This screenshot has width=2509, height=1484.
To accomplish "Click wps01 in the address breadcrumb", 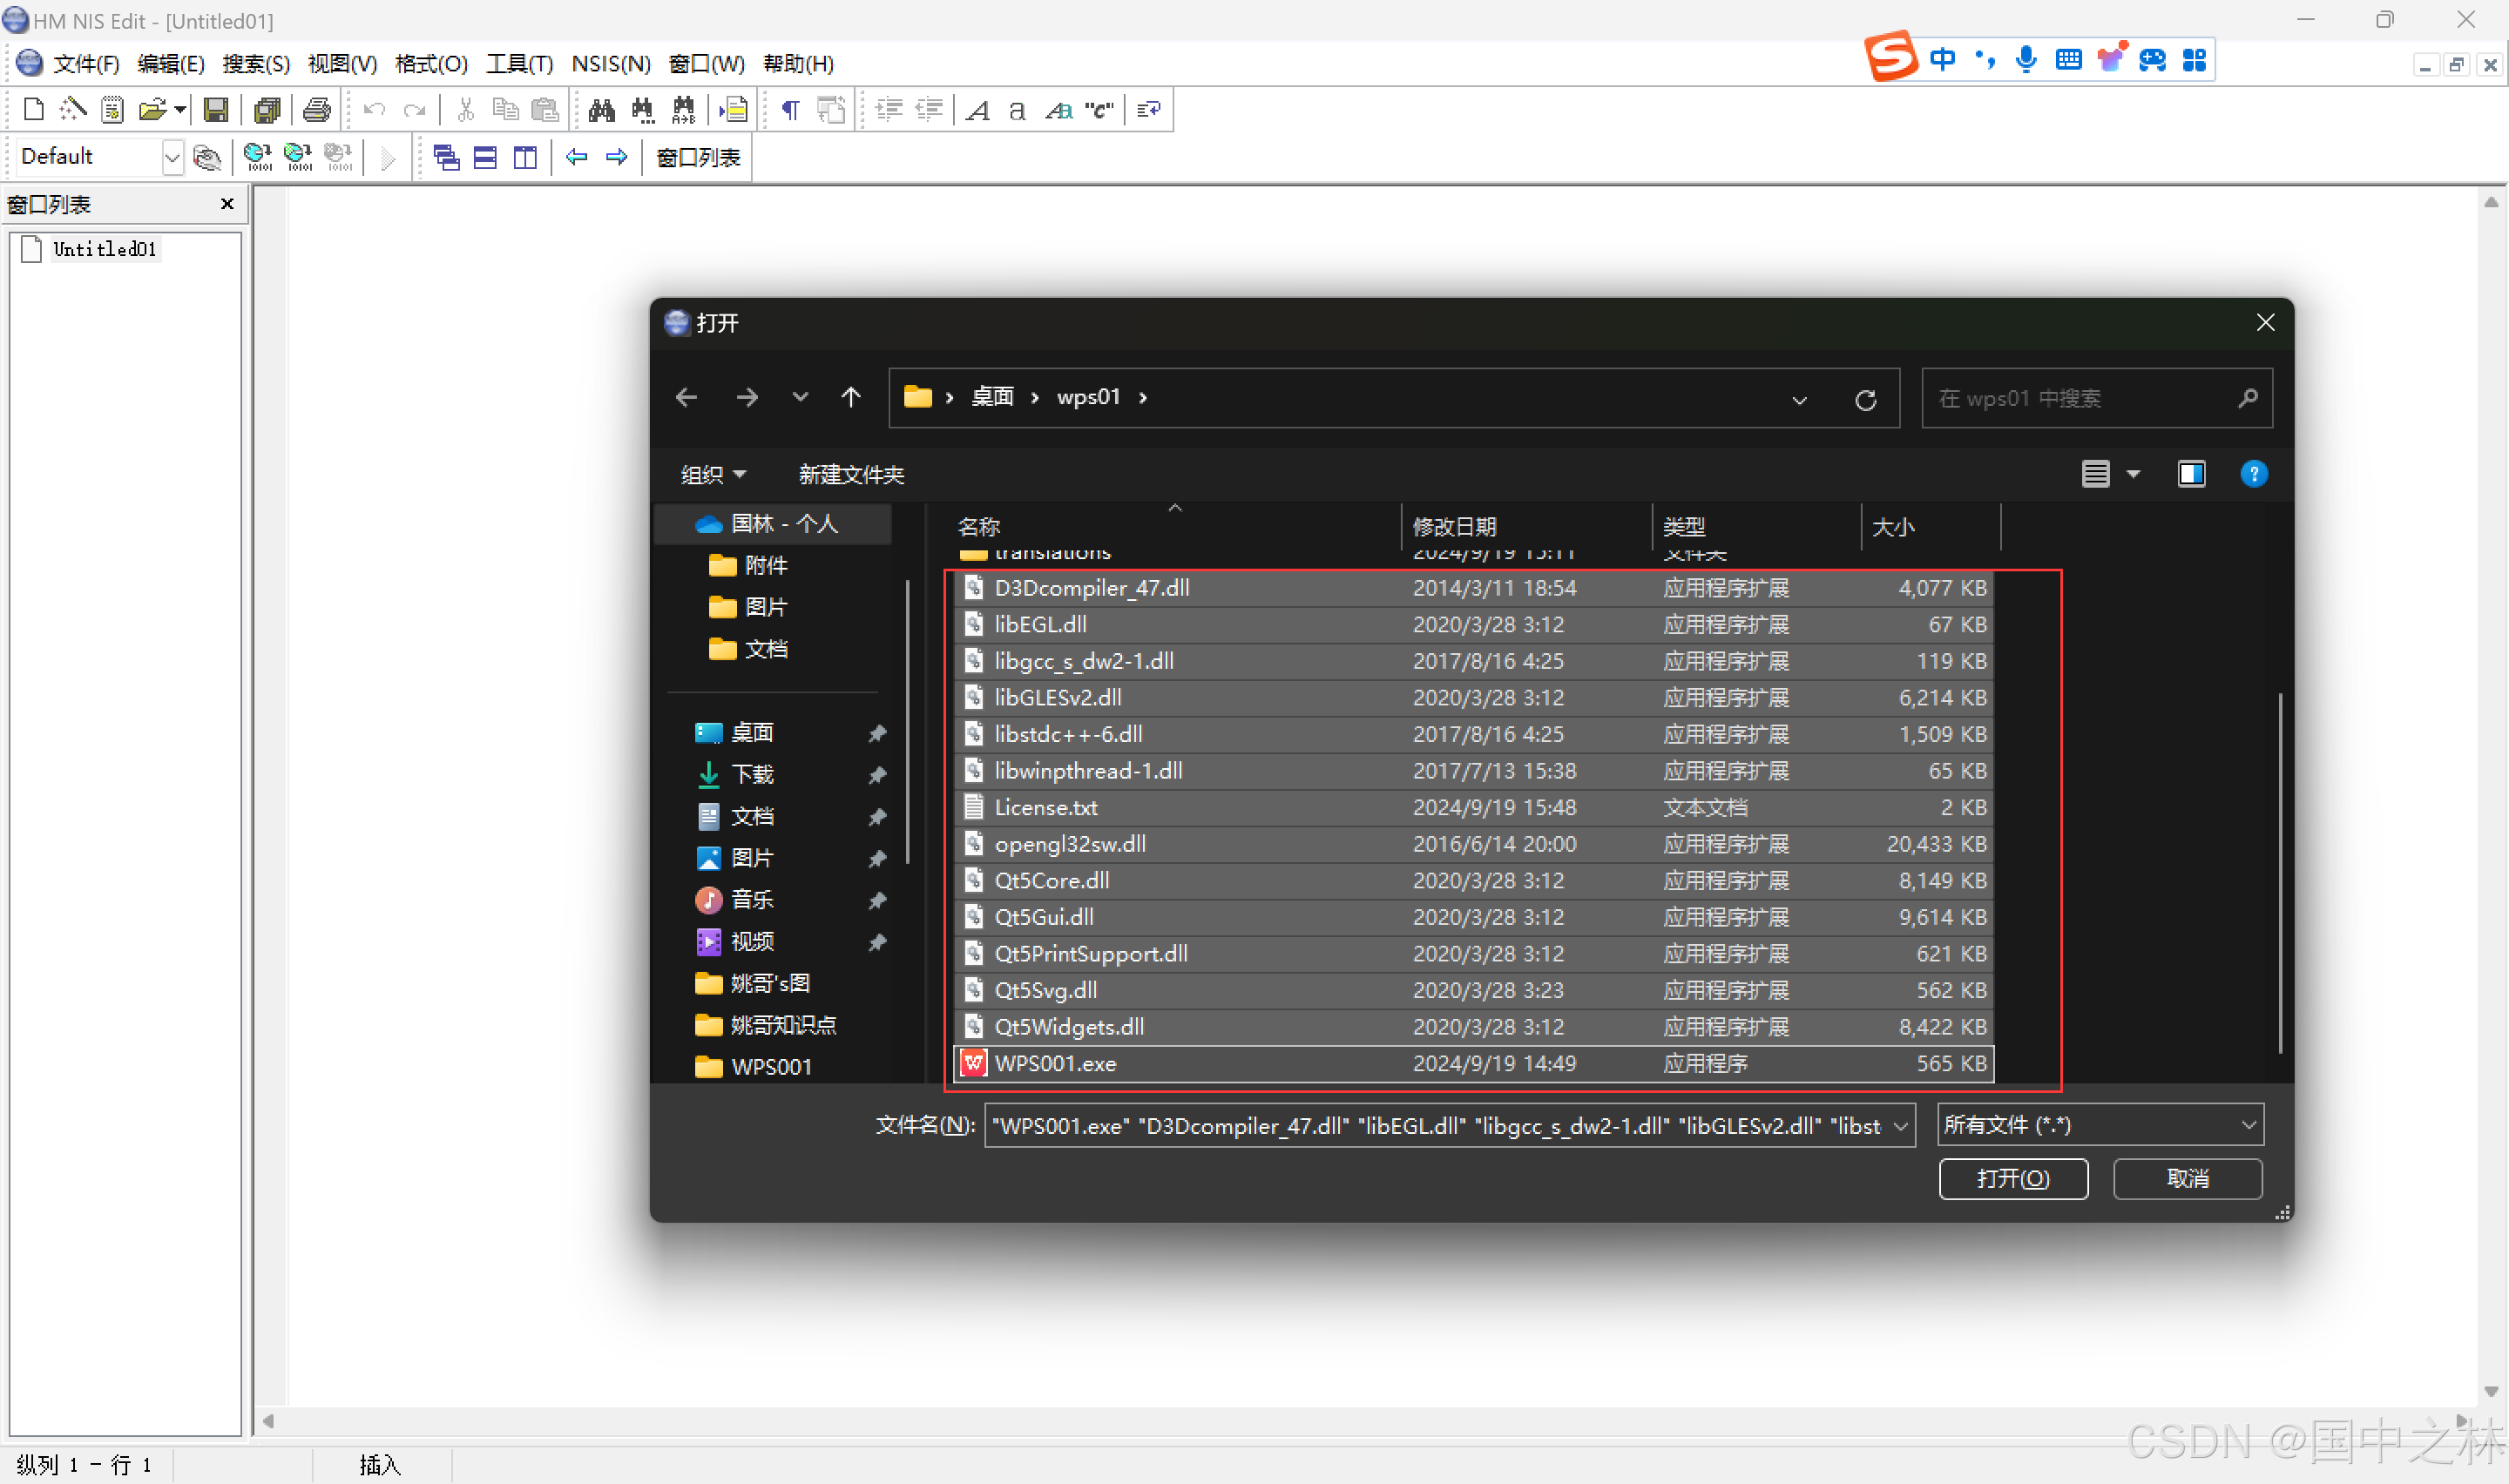I will pyautogui.click(x=1088, y=397).
